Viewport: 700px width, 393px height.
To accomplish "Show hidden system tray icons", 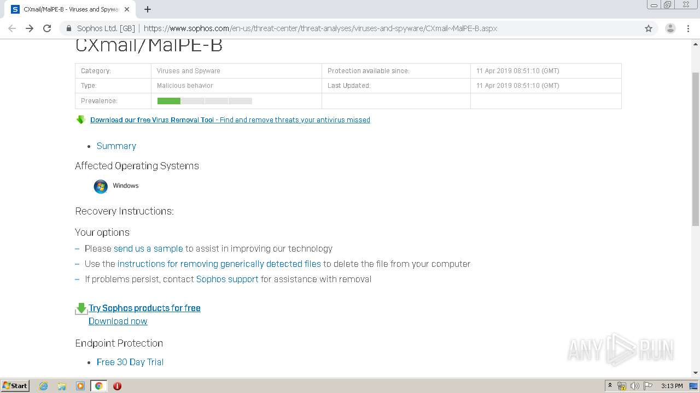I will [610, 386].
